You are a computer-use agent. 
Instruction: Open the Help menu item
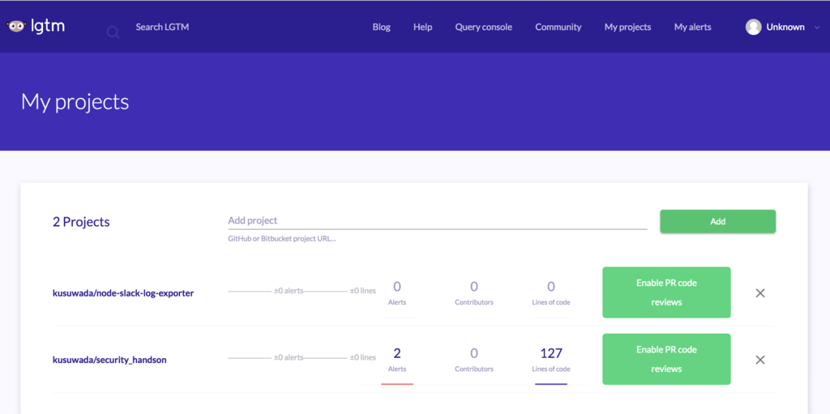pyautogui.click(x=422, y=27)
